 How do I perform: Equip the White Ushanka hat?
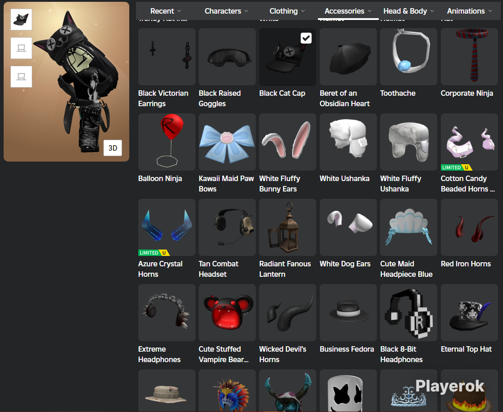(348, 142)
